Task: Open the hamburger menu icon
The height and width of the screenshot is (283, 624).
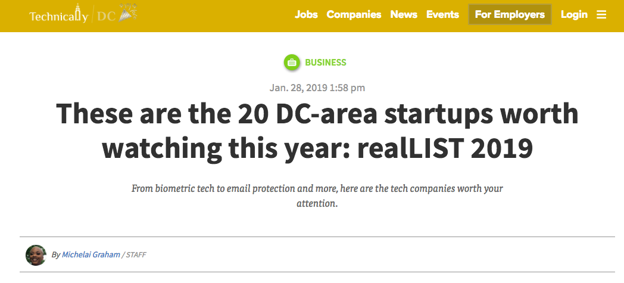Action: click(601, 15)
